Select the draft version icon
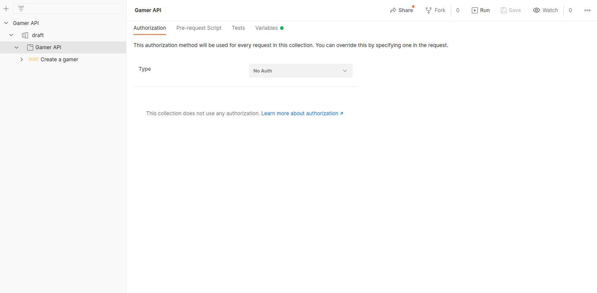 (x=25, y=35)
